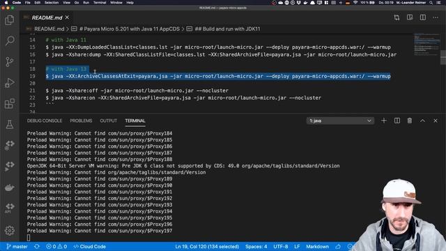Open Preview to the Side icon
The image size is (446, 251).
[x=410, y=17]
